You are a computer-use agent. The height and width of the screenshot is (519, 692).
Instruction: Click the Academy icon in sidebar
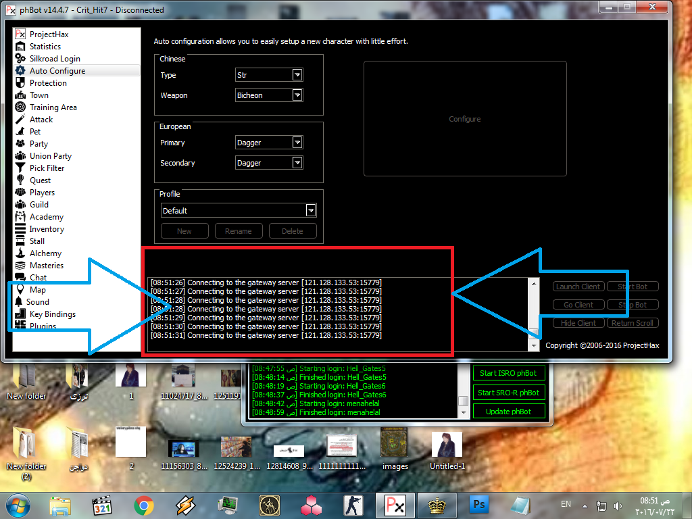(20, 217)
